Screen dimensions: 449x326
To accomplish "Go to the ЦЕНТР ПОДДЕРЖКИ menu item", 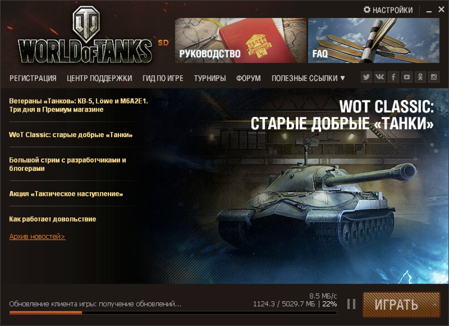I will point(100,78).
